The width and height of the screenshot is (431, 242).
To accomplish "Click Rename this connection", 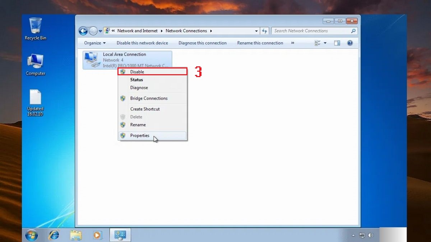I will tap(260, 43).
